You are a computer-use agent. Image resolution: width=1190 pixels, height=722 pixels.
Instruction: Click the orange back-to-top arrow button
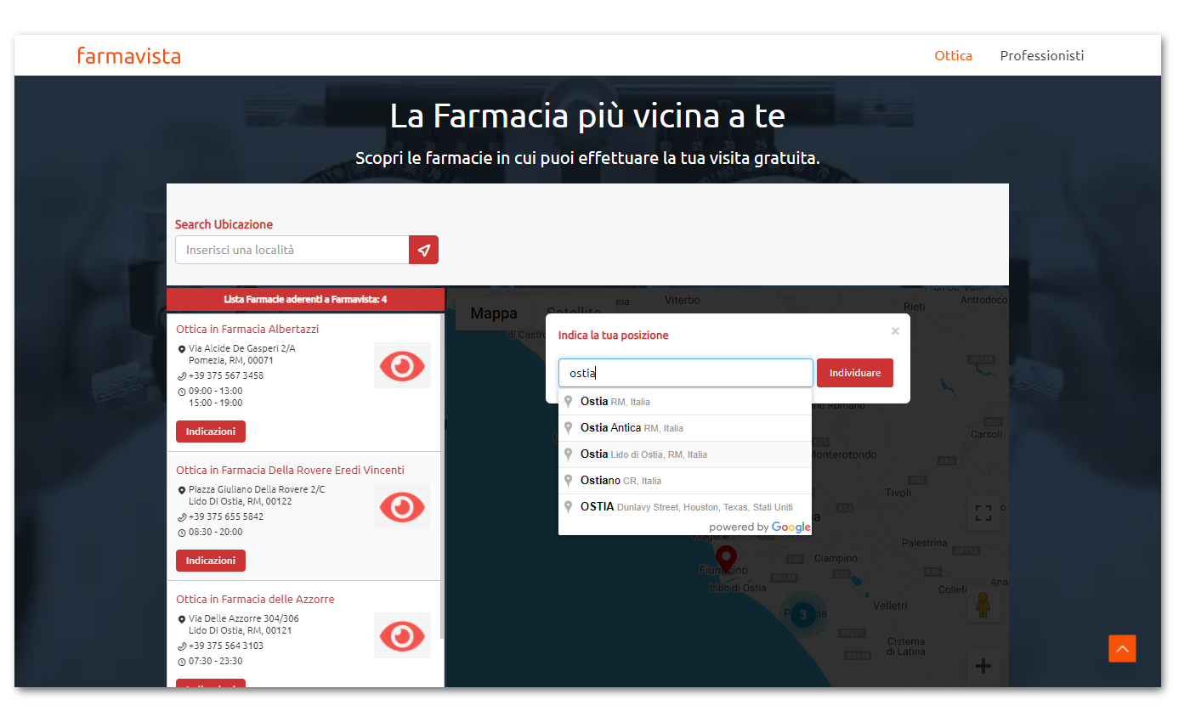pos(1122,649)
